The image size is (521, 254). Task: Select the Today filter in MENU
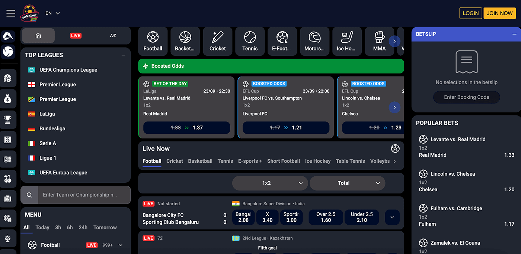[42, 227]
